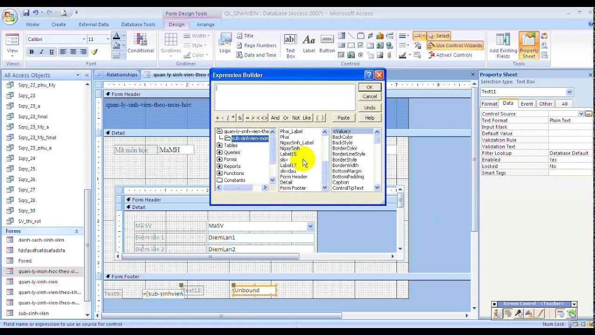
Task: Open the Property Sheet tool
Action: pos(529,46)
